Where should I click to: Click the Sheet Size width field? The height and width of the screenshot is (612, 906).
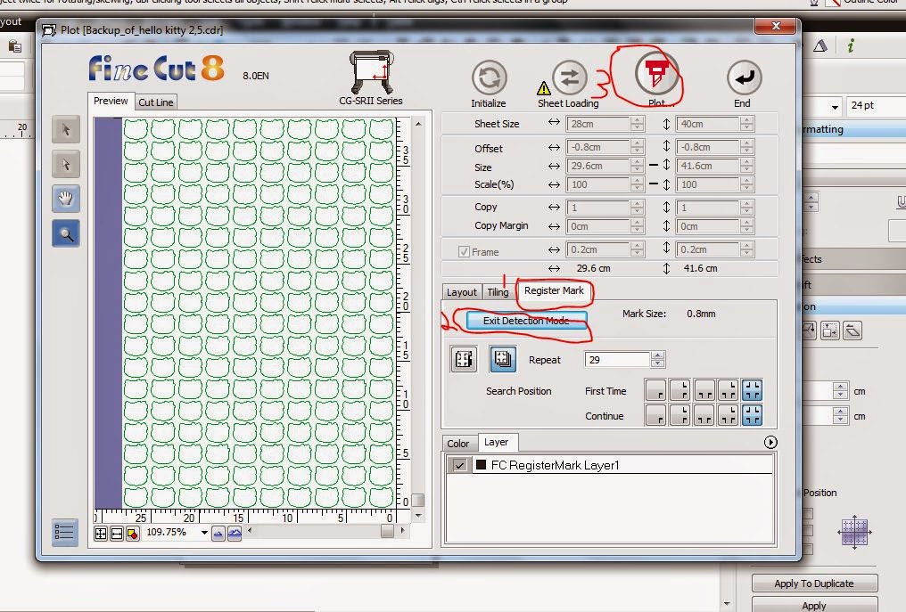[598, 124]
